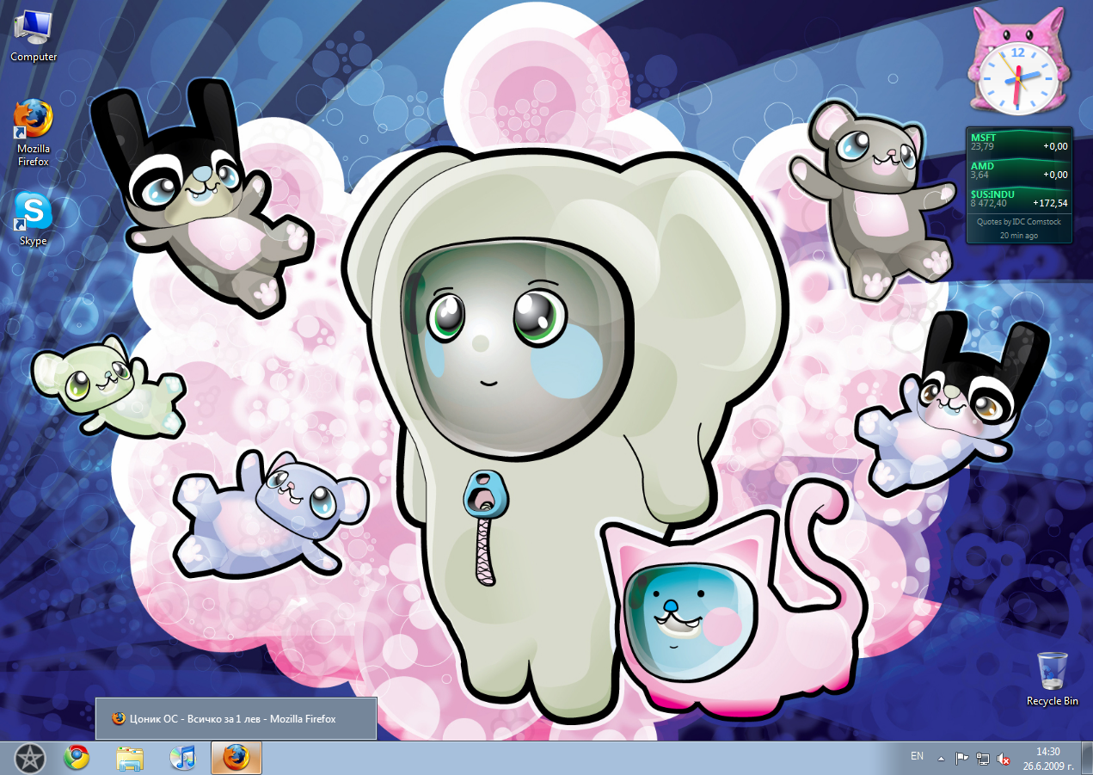Follow the Quotes by IDC Comstock link

click(1019, 222)
